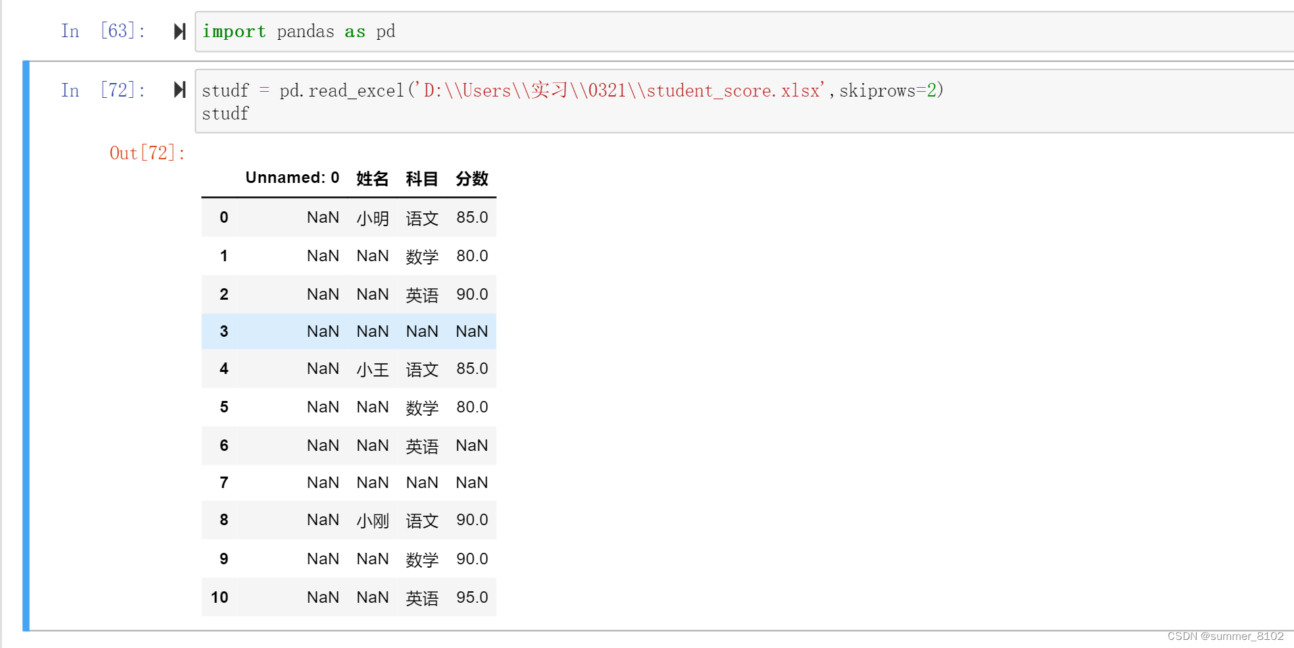Image resolution: width=1294 pixels, height=648 pixels.
Task: Click into the import pandas code cell
Action: click(x=744, y=32)
